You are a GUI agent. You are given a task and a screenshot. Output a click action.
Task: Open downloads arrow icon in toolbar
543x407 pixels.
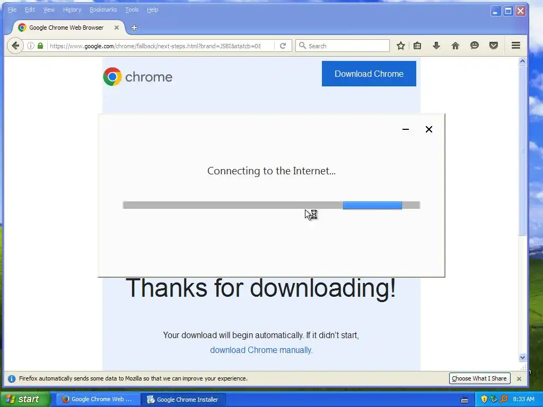point(436,46)
